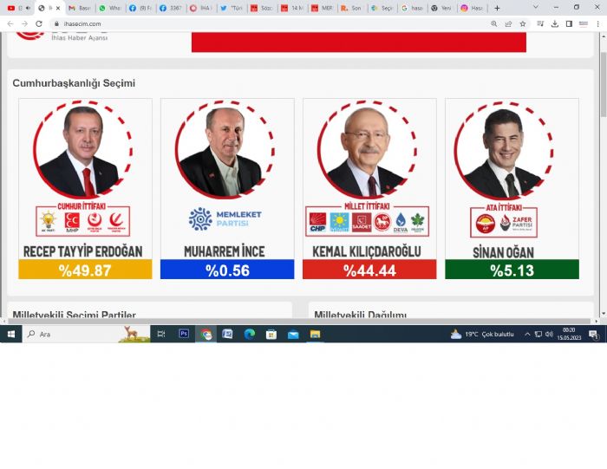Click Sinan Oğan's green %5.13 bar
Viewport: 607px width, 469px height.
pyautogui.click(x=512, y=270)
